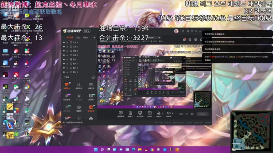Click the 扬声器 speaker icon
Viewport: 273px width, 153px height.
click(x=168, y=113)
